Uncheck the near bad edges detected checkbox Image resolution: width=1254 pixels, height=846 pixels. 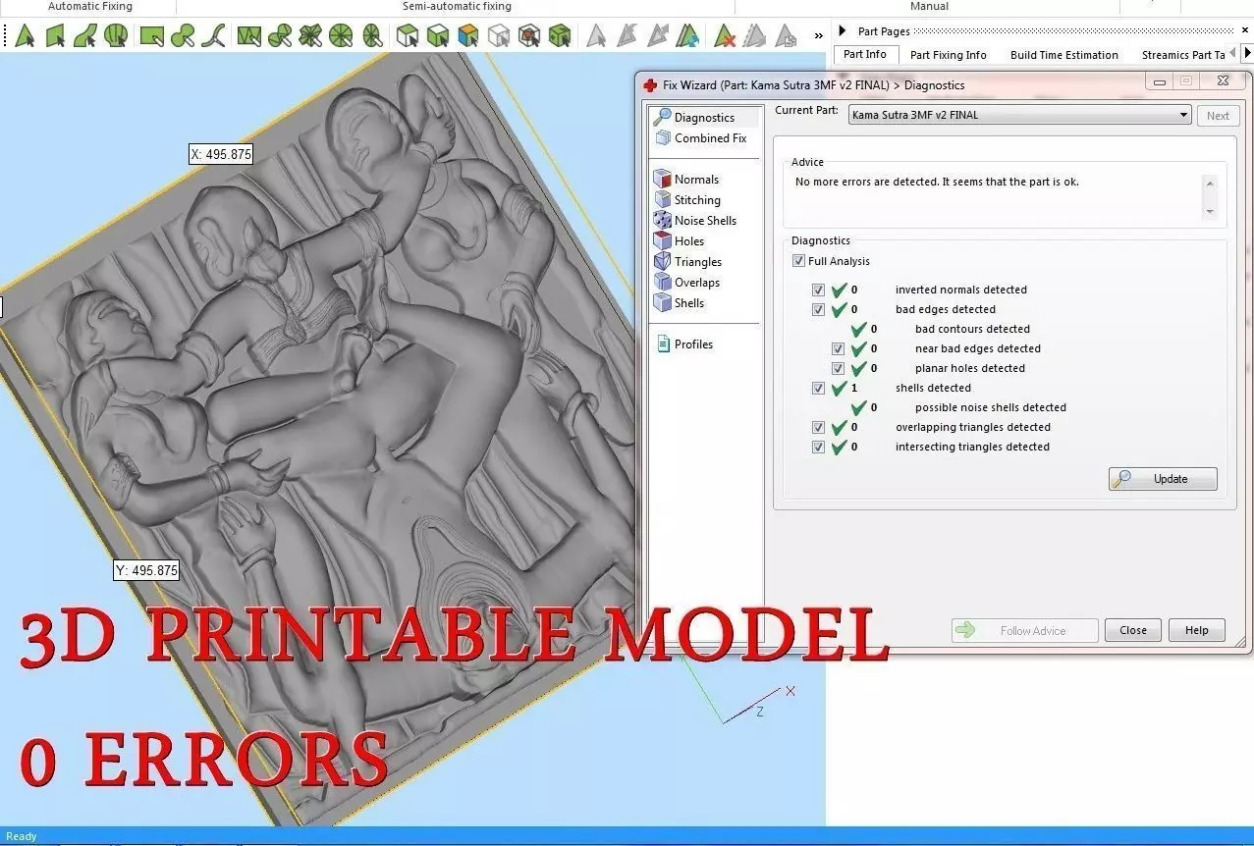pos(839,348)
